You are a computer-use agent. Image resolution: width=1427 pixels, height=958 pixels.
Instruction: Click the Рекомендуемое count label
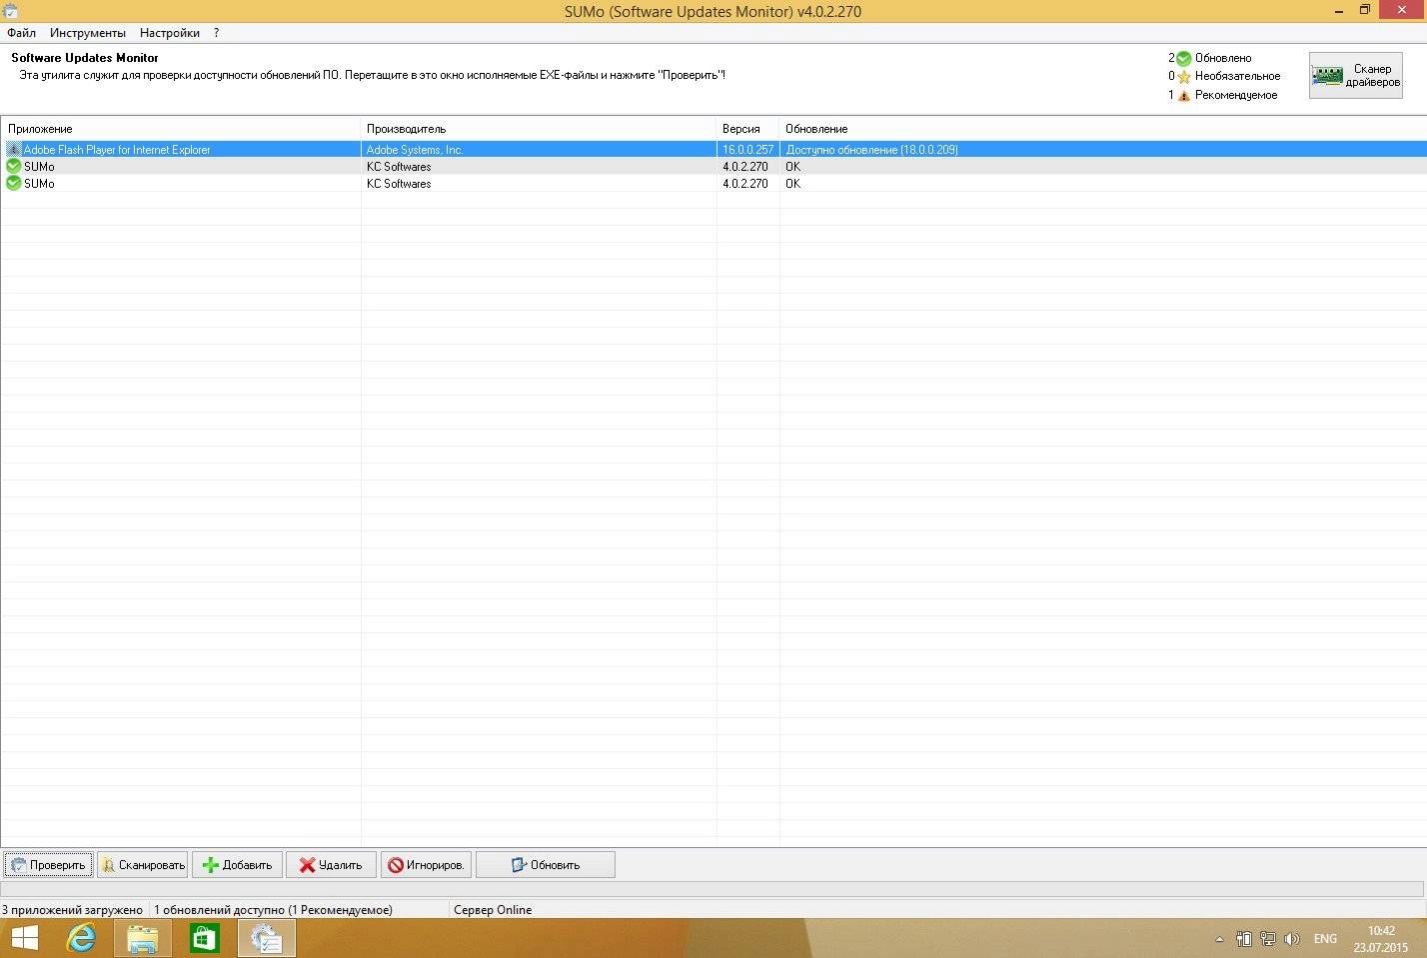pos(1236,95)
